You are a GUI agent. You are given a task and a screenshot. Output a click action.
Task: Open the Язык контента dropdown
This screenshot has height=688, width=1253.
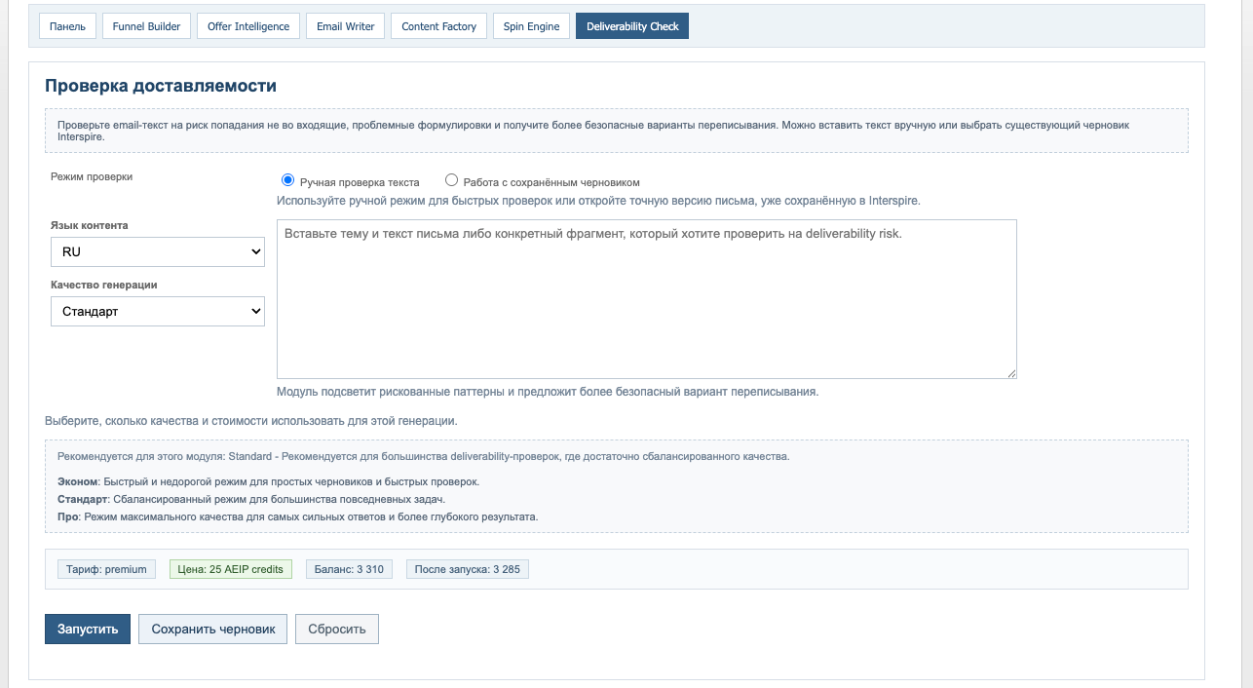(x=157, y=251)
